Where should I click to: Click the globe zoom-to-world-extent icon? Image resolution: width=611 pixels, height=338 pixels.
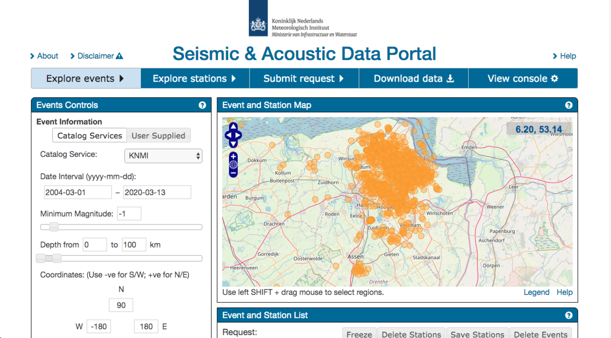tap(233, 165)
